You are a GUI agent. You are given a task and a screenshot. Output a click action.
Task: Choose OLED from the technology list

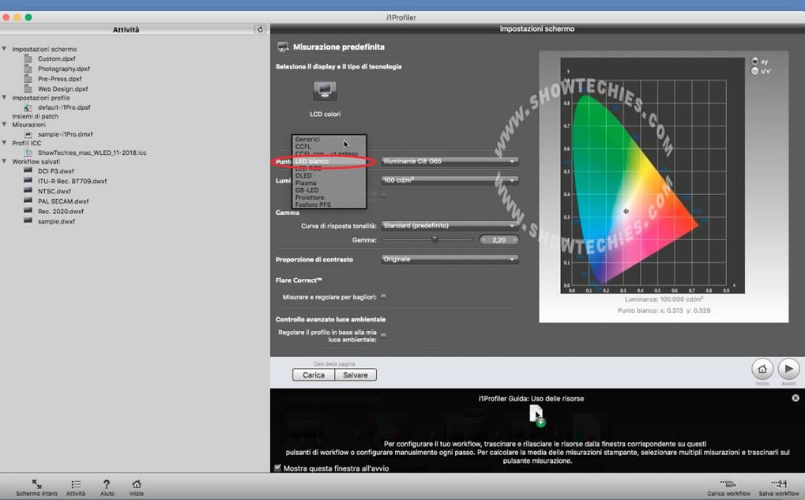[304, 175]
